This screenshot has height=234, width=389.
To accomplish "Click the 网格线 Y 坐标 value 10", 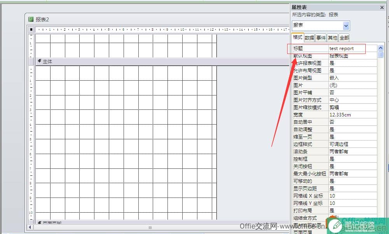I will (x=352, y=203).
